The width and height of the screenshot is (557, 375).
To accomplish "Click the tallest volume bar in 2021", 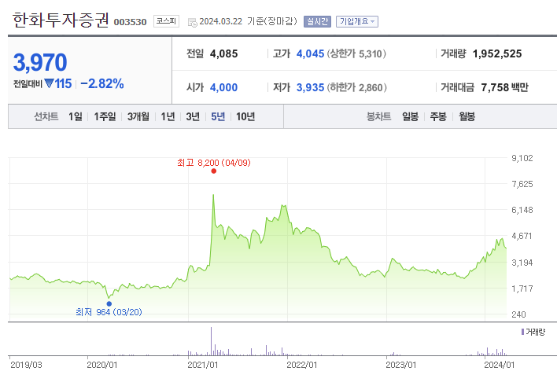I will click(x=212, y=341).
